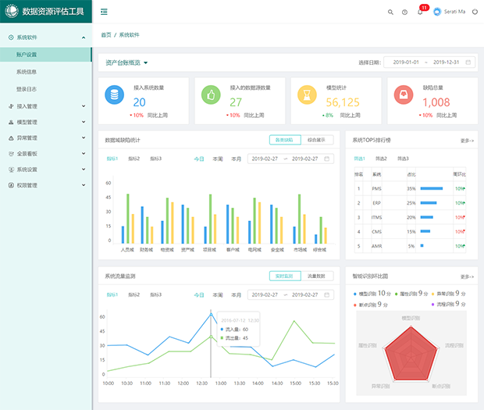Click 今日 filter in 系统流量监测

[x=199, y=295]
